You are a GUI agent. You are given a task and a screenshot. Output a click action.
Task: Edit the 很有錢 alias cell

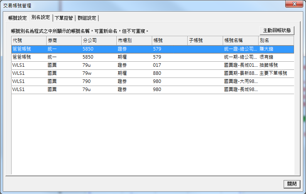pyautogui.click(x=276, y=57)
